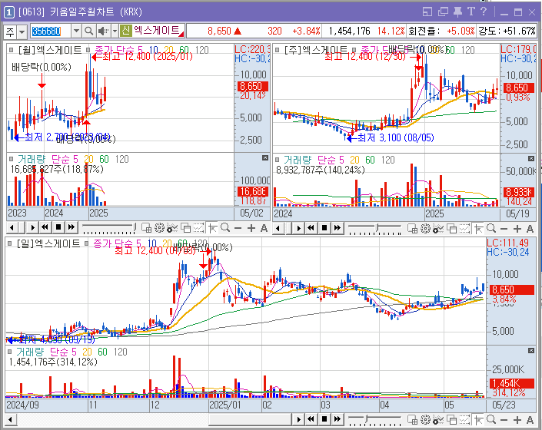Image resolution: width=542 pixels, height=430 pixels.
Task: Zoom in daily chart with plus
Action: point(517,420)
